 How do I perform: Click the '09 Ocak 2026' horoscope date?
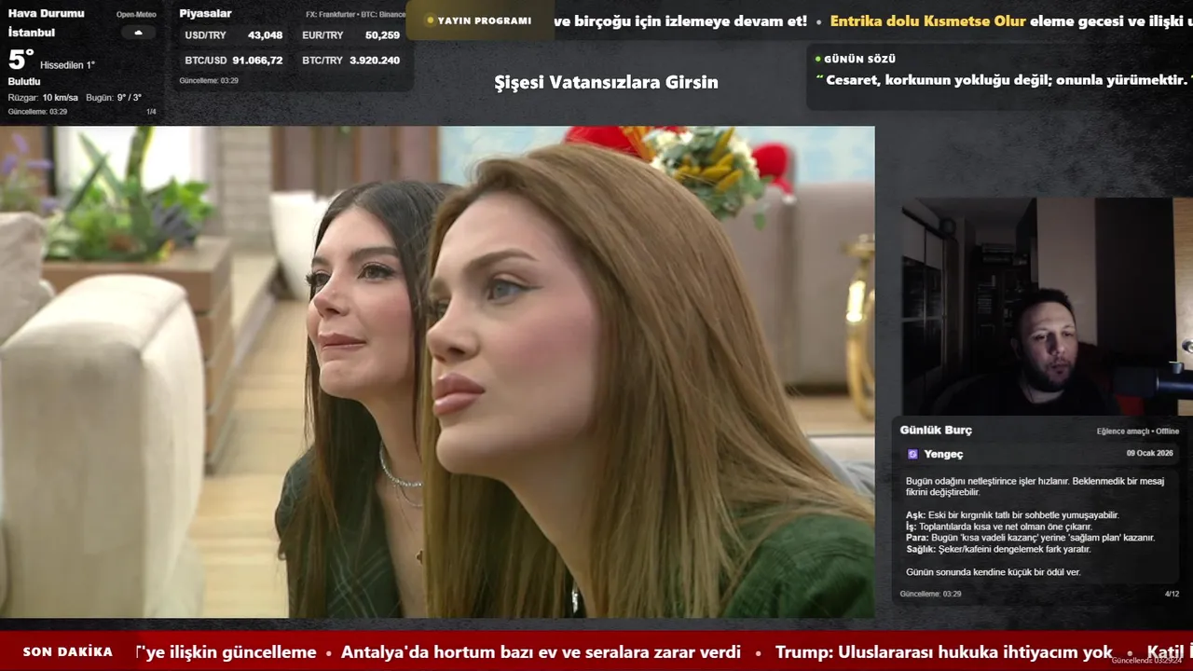(x=1150, y=453)
